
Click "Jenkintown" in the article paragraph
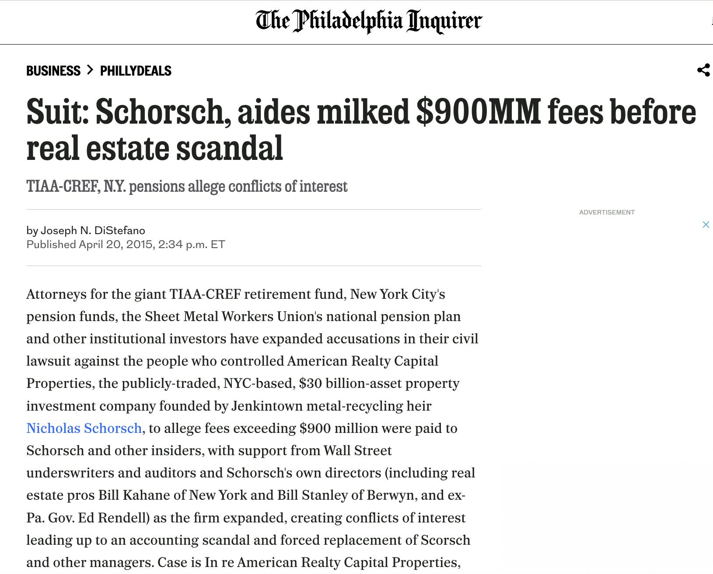267,406
